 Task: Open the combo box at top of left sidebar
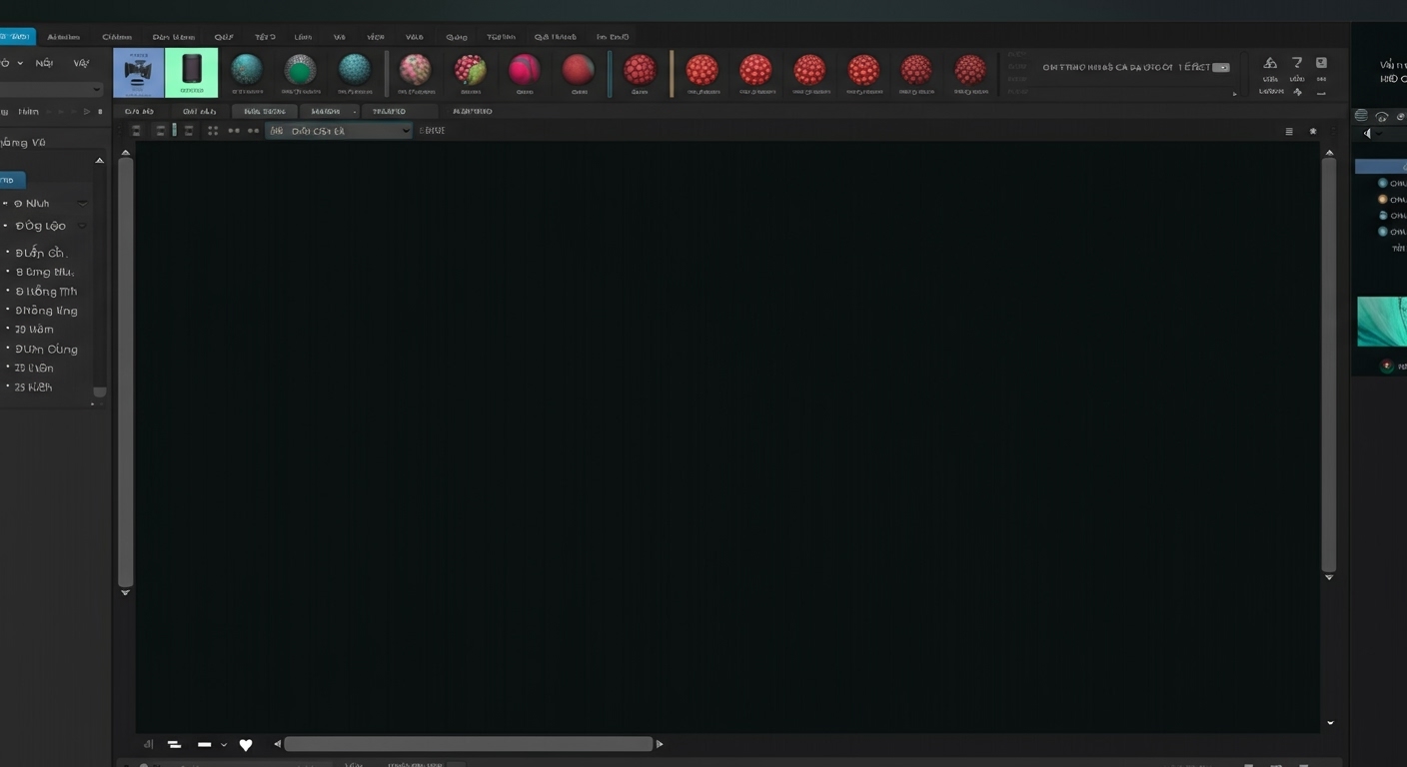click(x=50, y=90)
